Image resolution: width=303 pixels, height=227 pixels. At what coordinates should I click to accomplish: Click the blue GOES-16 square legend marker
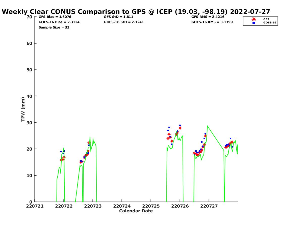254,23
